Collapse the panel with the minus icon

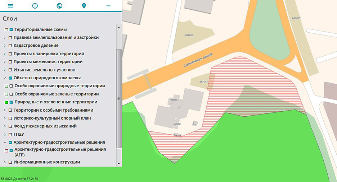click(x=108, y=6)
